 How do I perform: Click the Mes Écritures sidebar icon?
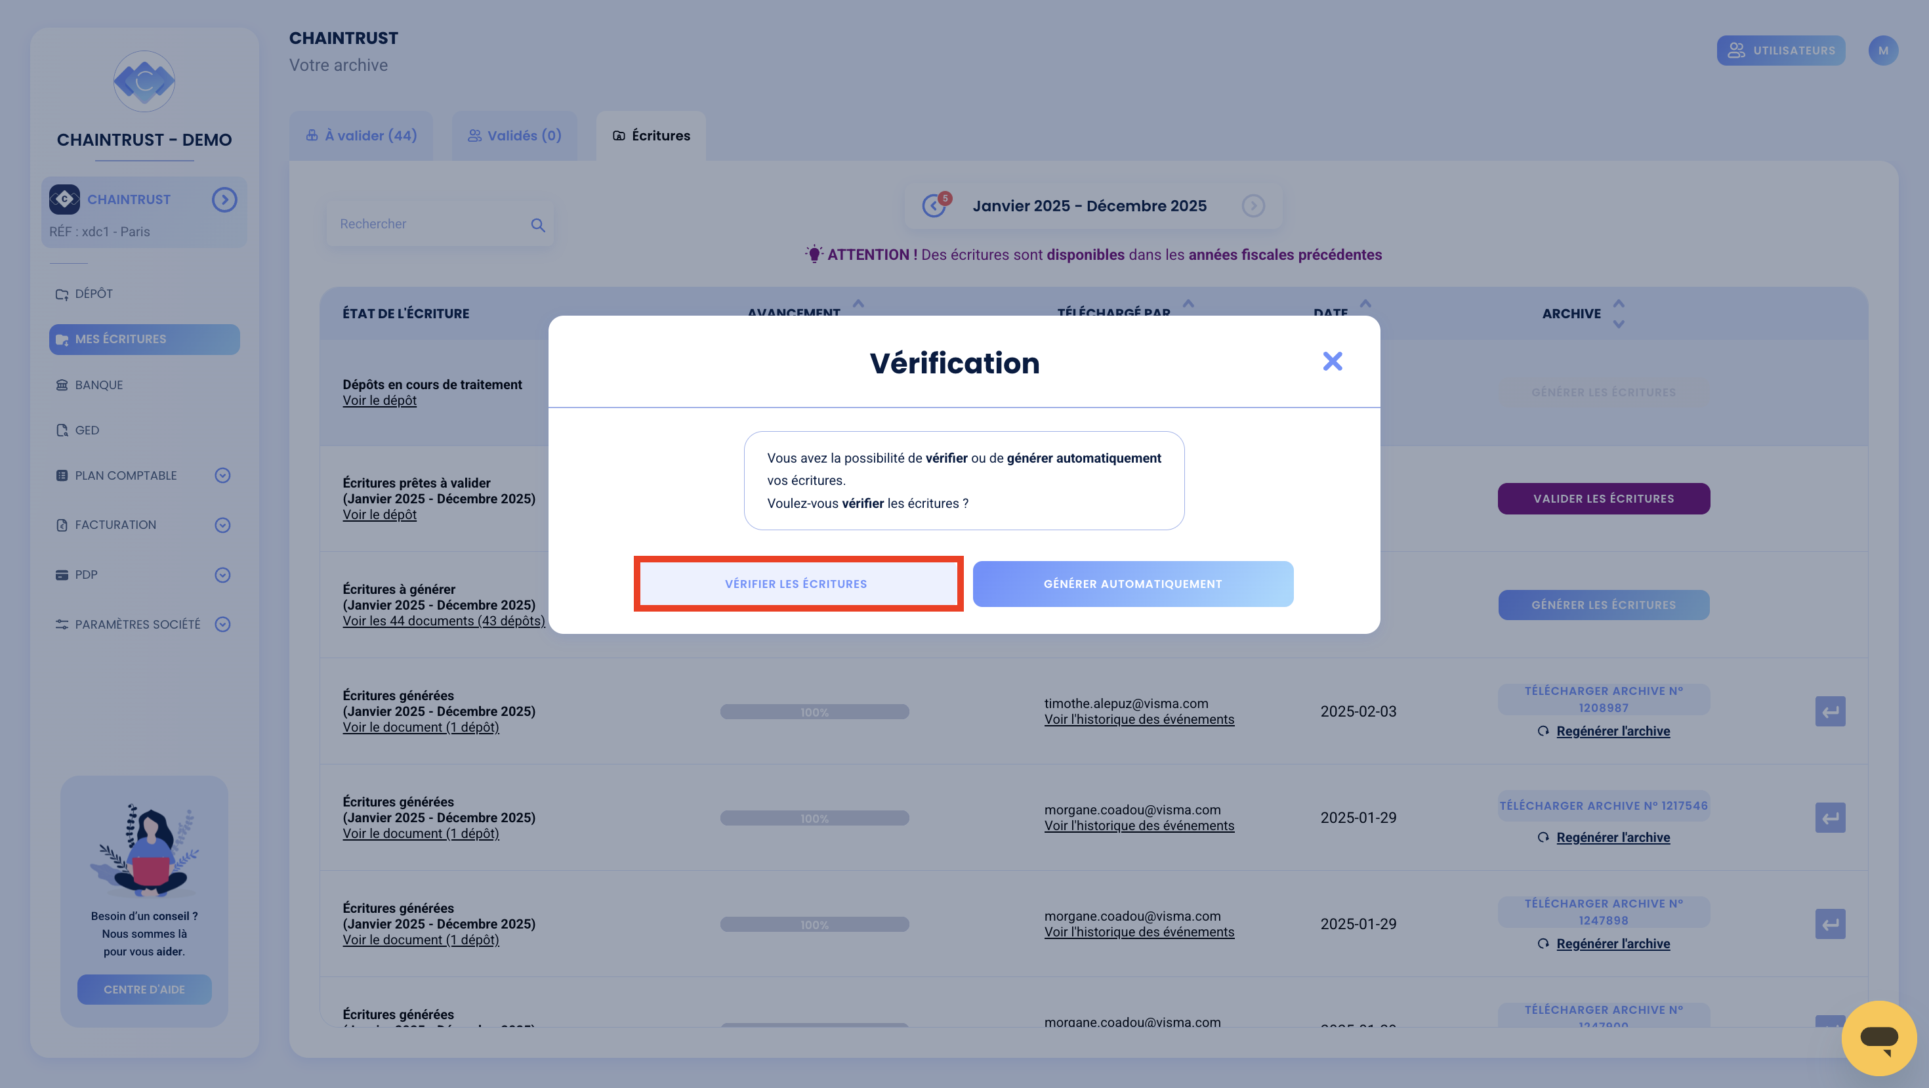[62, 340]
